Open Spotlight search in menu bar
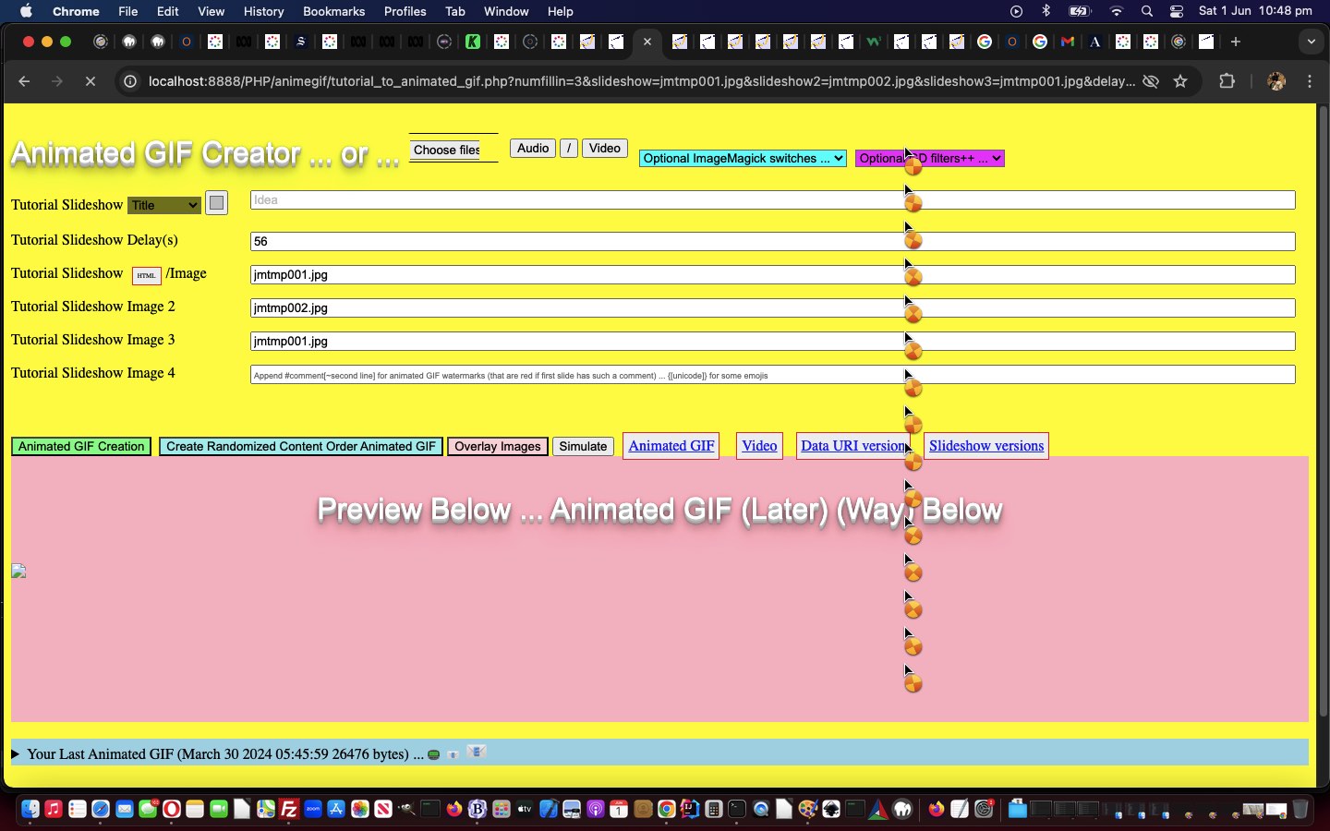 click(x=1147, y=11)
